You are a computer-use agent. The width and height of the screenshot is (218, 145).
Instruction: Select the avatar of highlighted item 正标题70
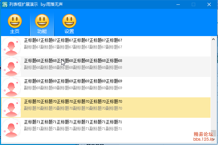(11, 108)
